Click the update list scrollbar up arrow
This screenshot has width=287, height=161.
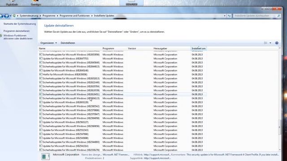click(x=279, y=48)
